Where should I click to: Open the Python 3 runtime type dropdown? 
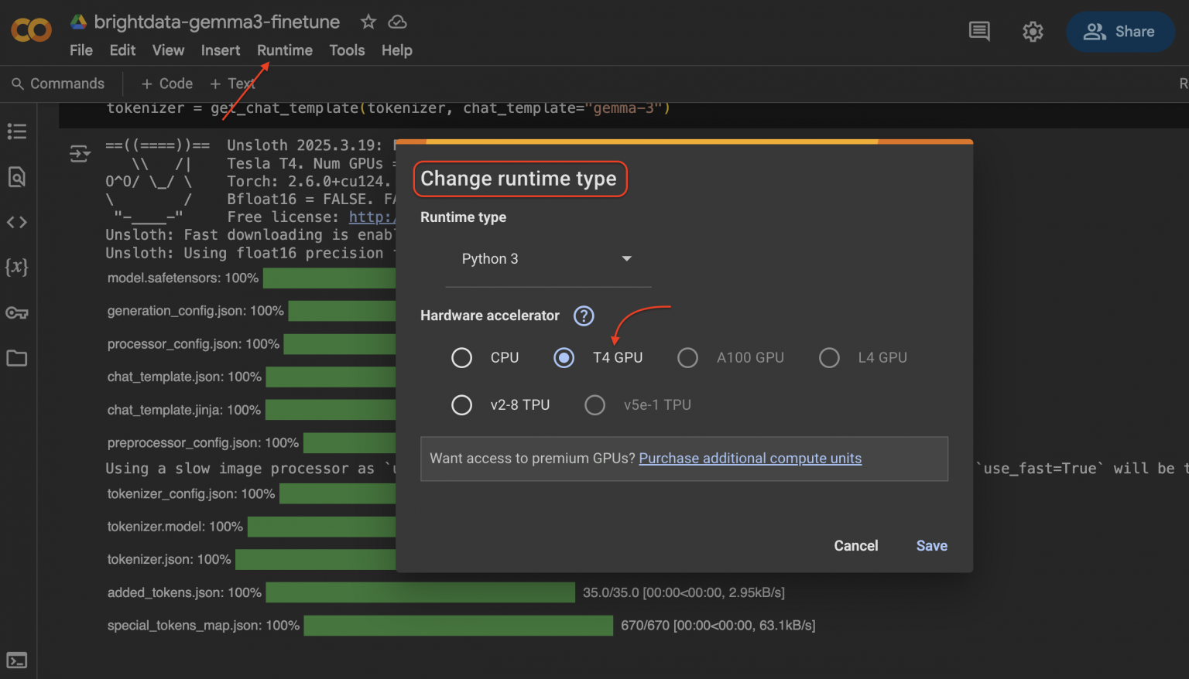(x=547, y=258)
